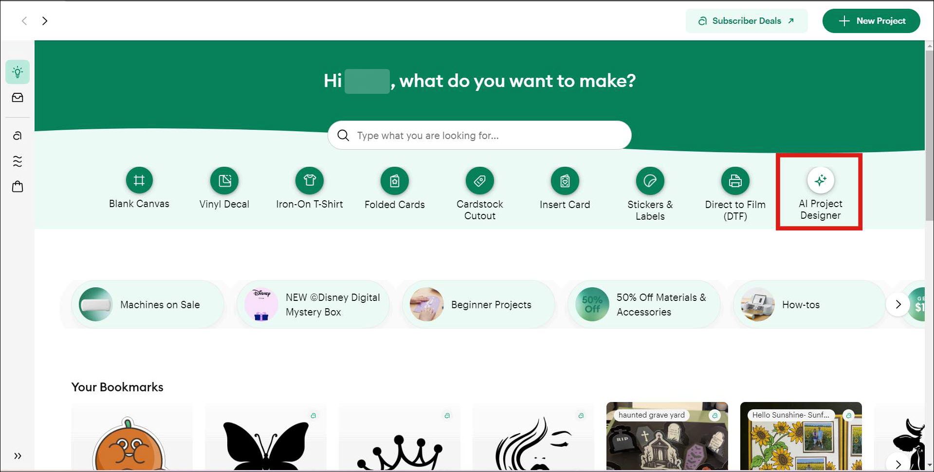Click the New Project button

click(871, 21)
